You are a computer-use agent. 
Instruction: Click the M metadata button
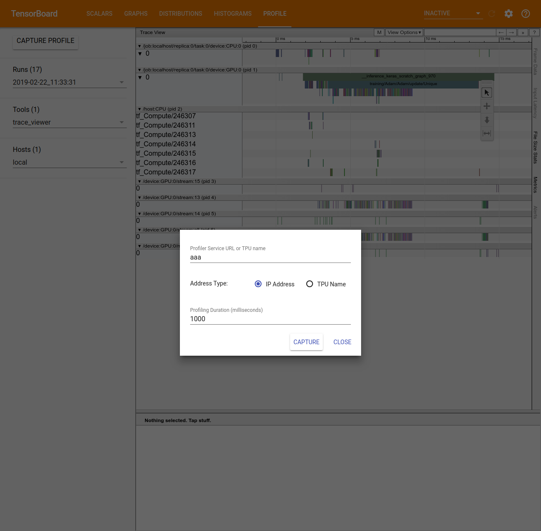(379, 32)
